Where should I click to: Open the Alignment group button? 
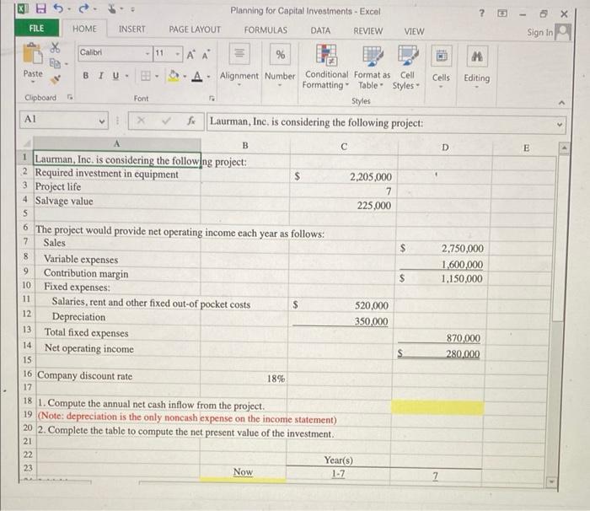pyautogui.click(x=239, y=64)
